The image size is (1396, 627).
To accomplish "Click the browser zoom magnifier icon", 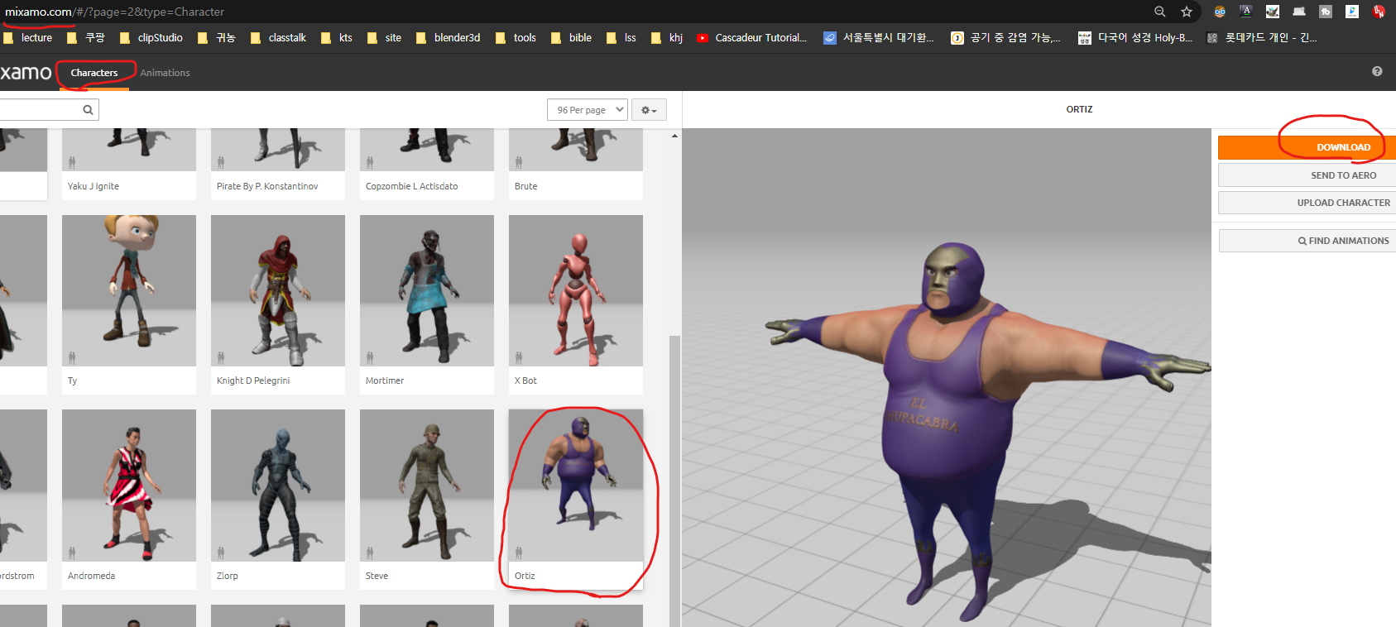I will [x=1159, y=12].
